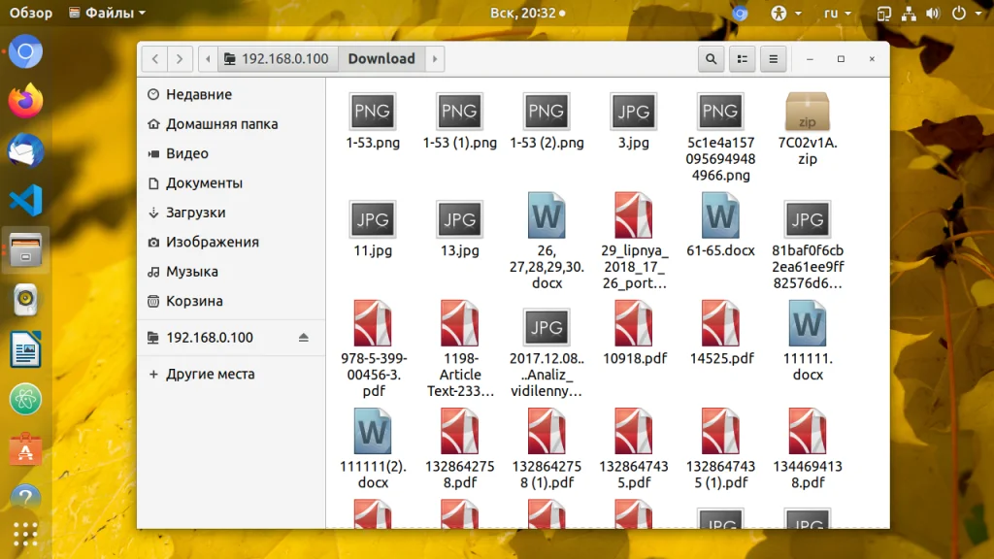Open Rhythmbox speaker icon in dock
The width and height of the screenshot is (994, 559).
(25, 300)
